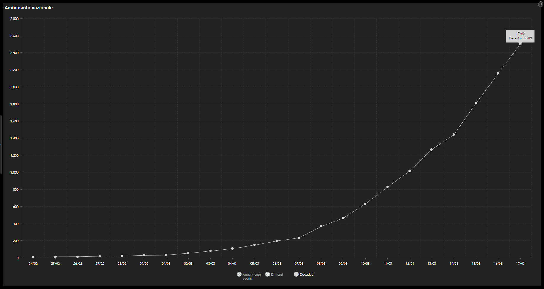Click the 24/02 x-axis date label
Screen dimensions: 544x289
pos(33,264)
